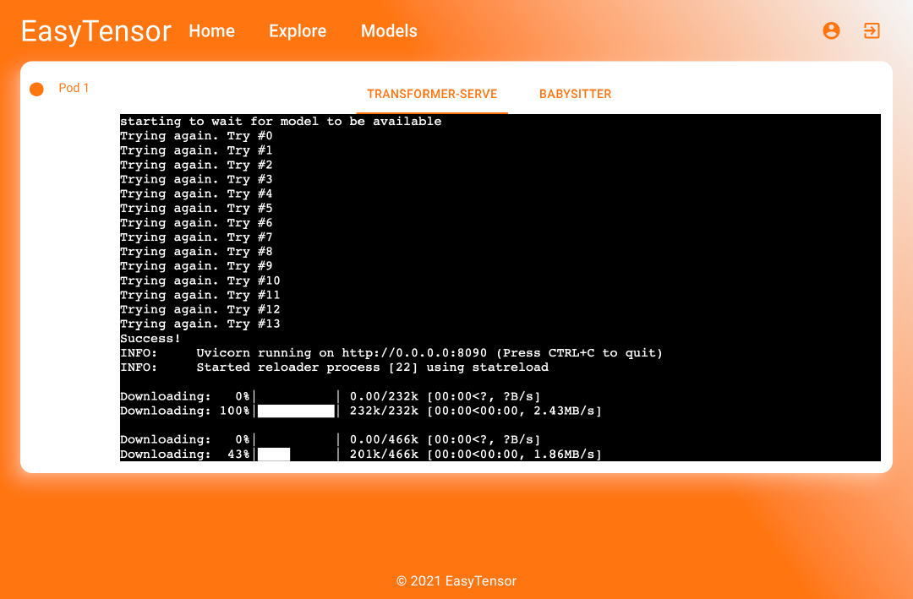Switch to the TRANSFORMER-SERVE tab
This screenshot has height=599, width=913.
(x=432, y=94)
